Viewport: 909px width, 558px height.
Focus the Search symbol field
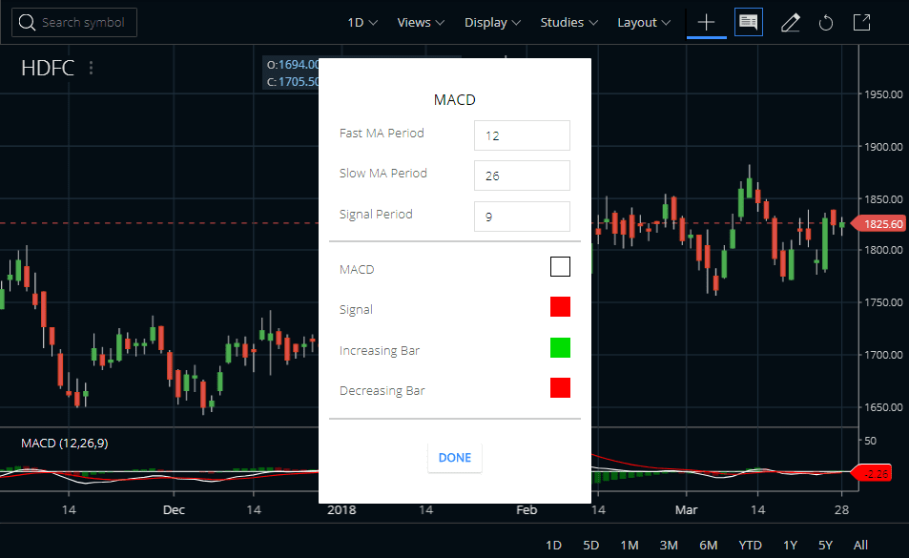point(74,23)
